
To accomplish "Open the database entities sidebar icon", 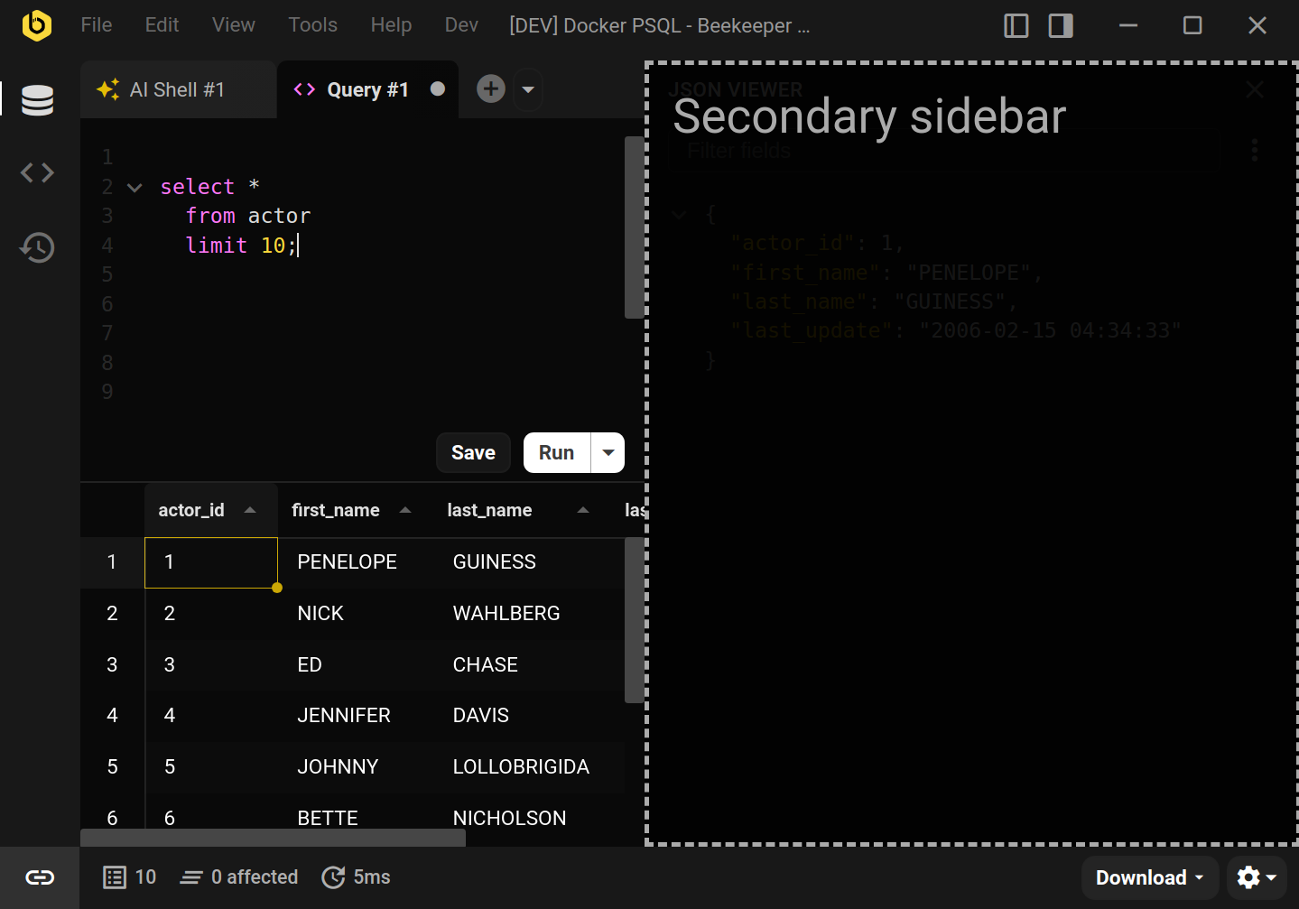I will click(x=38, y=99).
